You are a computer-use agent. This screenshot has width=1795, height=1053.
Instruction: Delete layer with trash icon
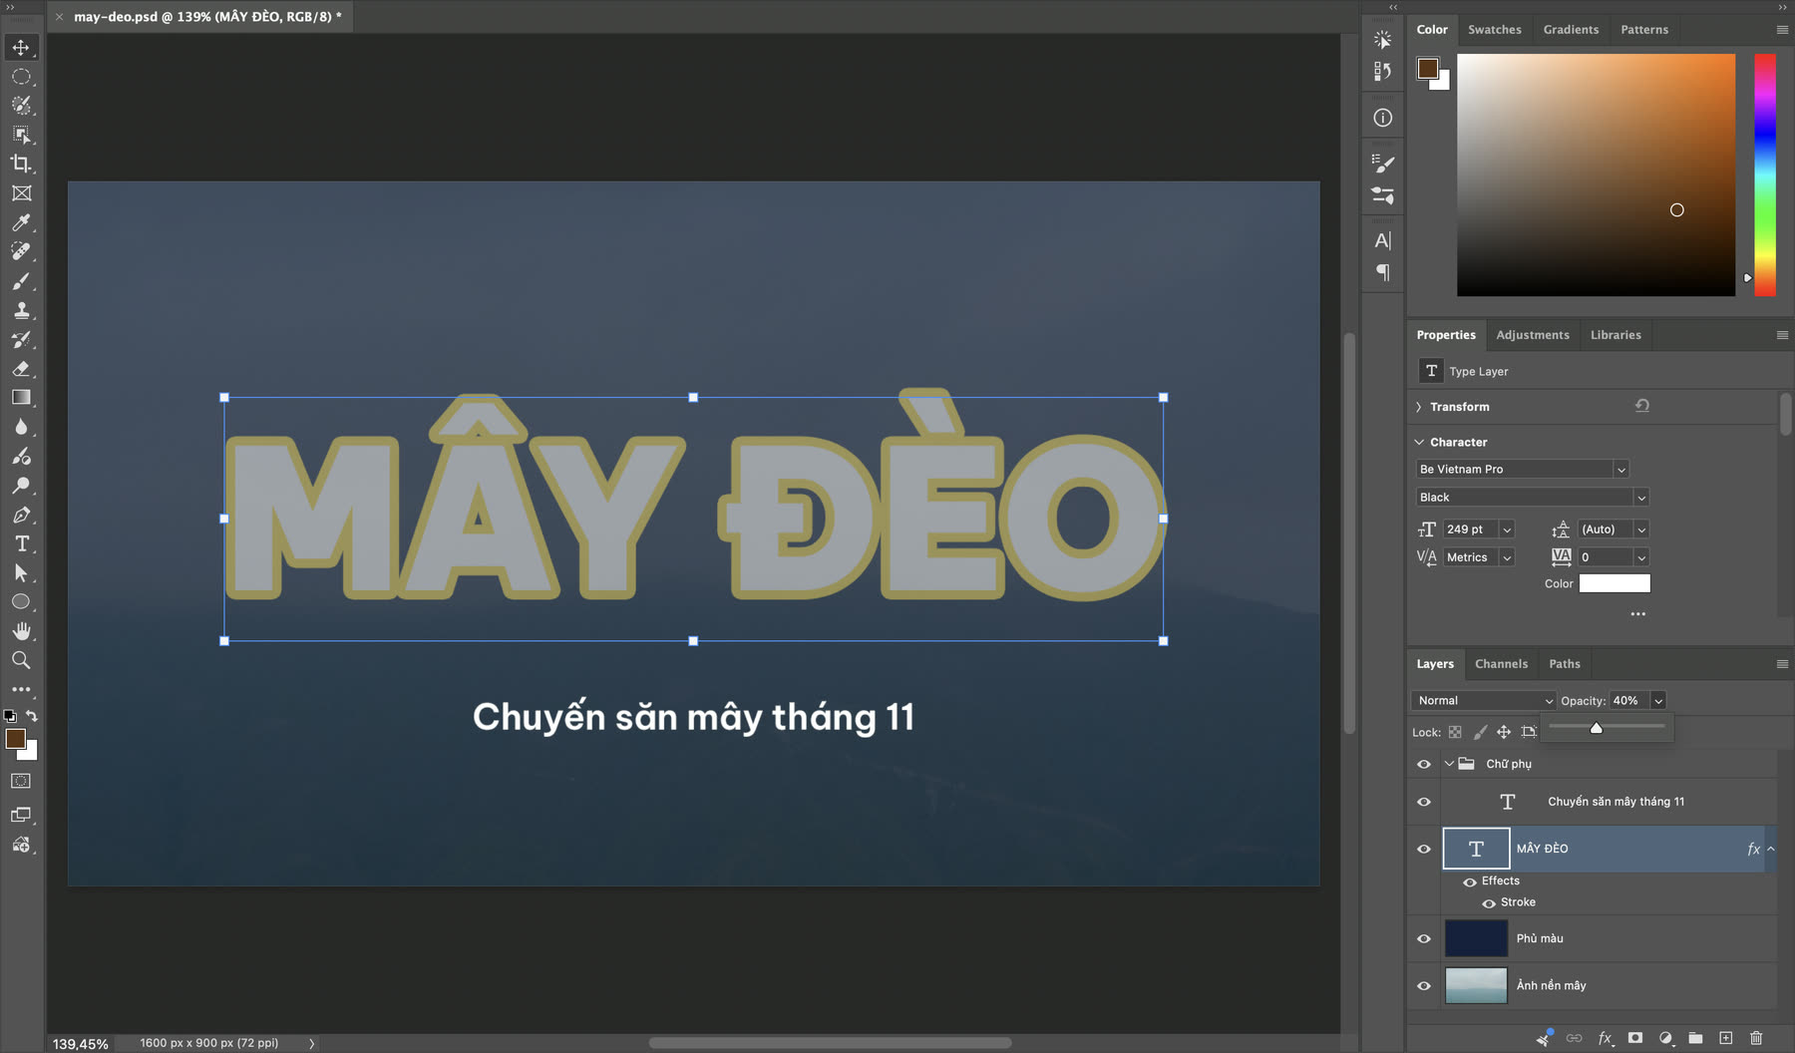(1756, 1038)
